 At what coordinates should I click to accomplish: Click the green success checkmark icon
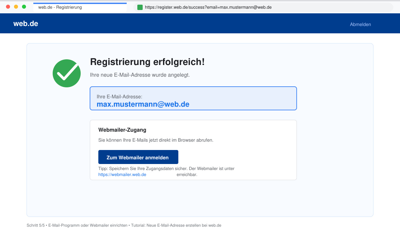67,73
